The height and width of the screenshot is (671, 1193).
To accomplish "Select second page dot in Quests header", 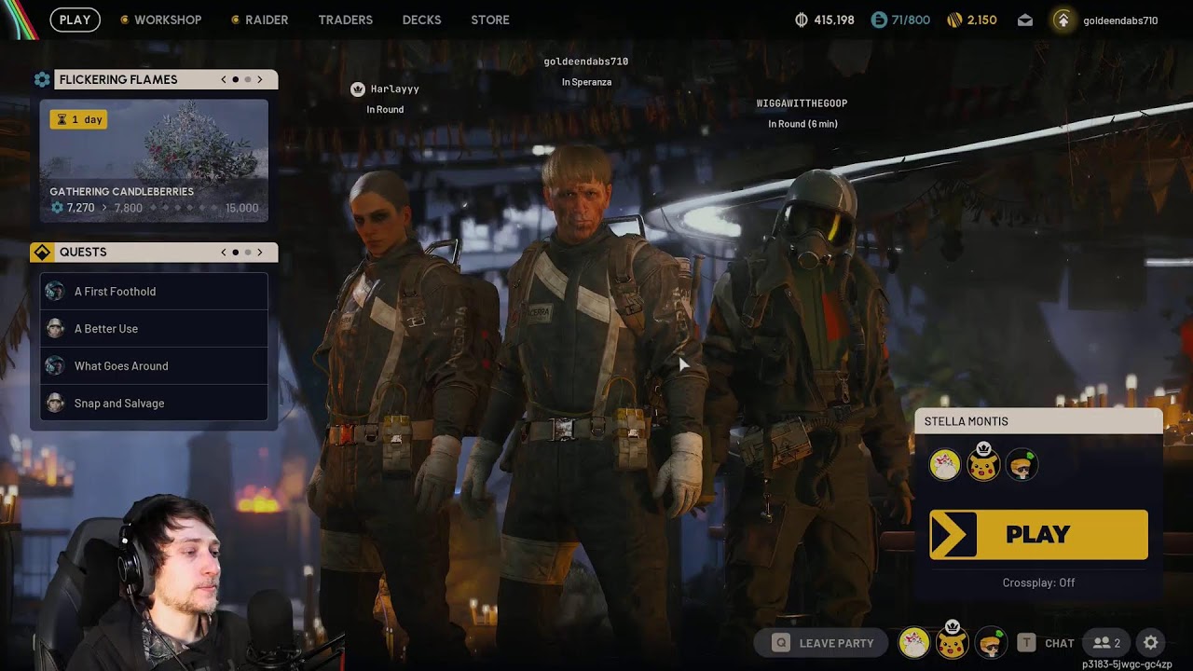I will 248,253.
